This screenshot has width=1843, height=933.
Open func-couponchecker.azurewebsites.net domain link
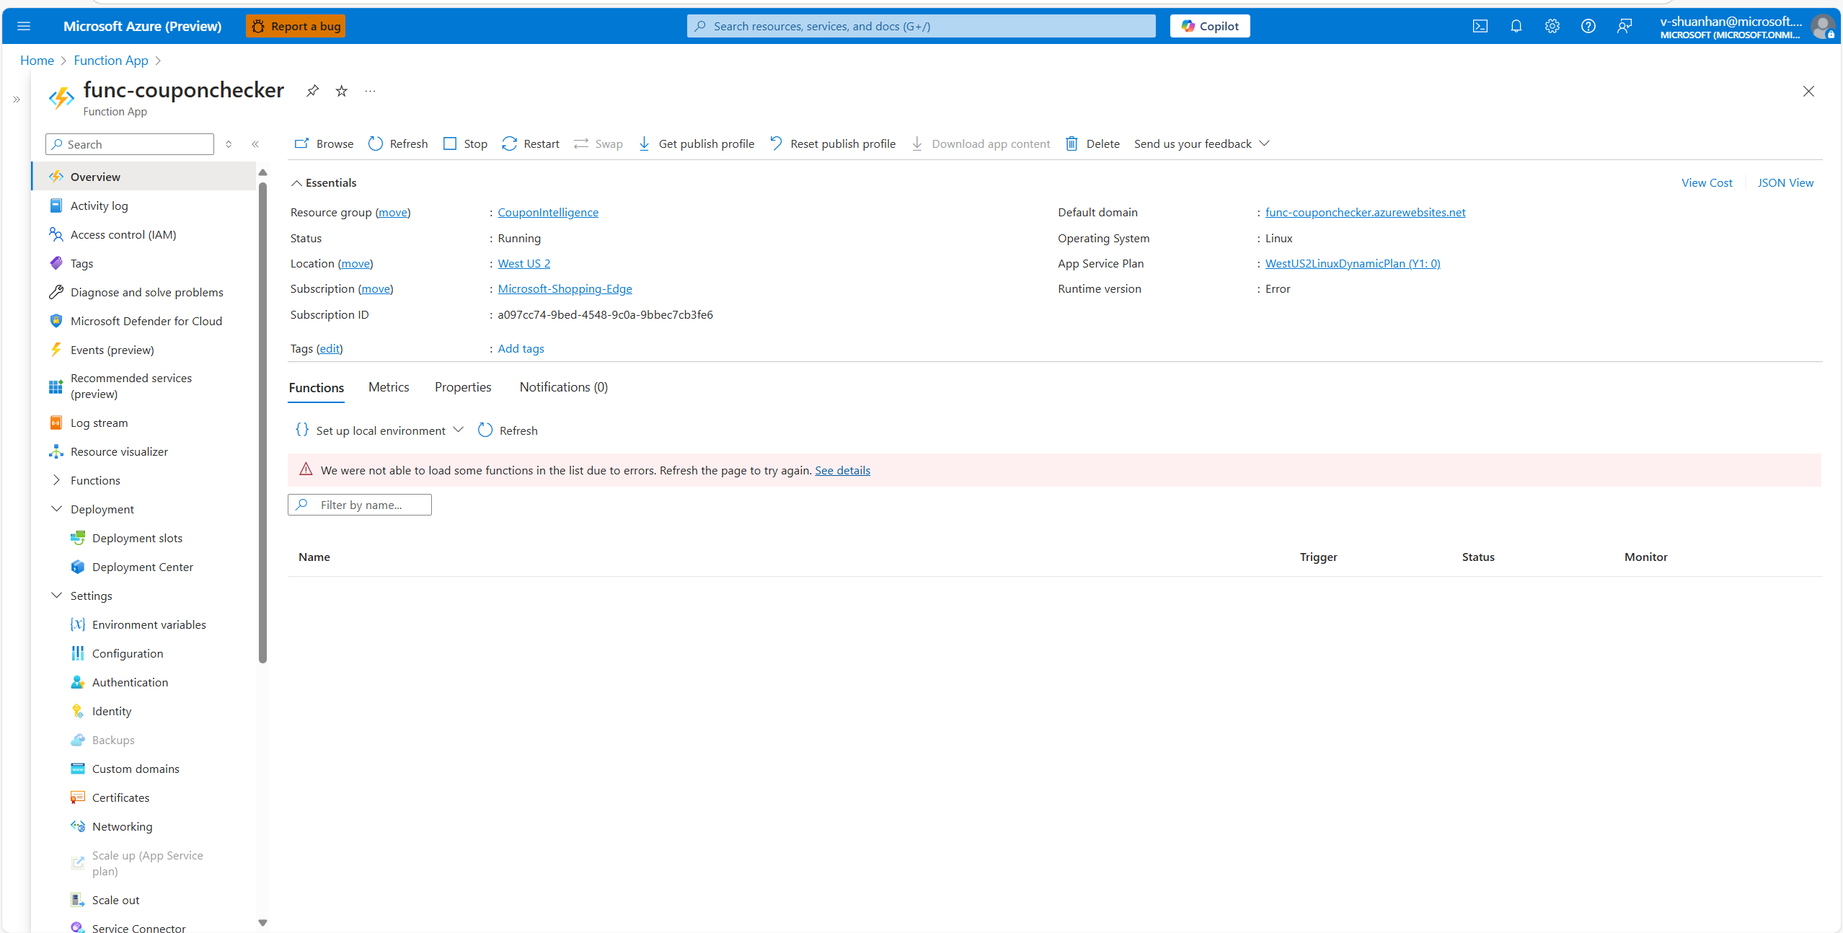[x=1365, y=212]
